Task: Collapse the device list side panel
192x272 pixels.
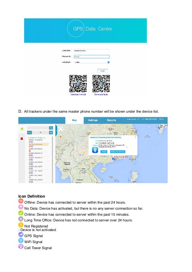Action: tap(56, 130)
